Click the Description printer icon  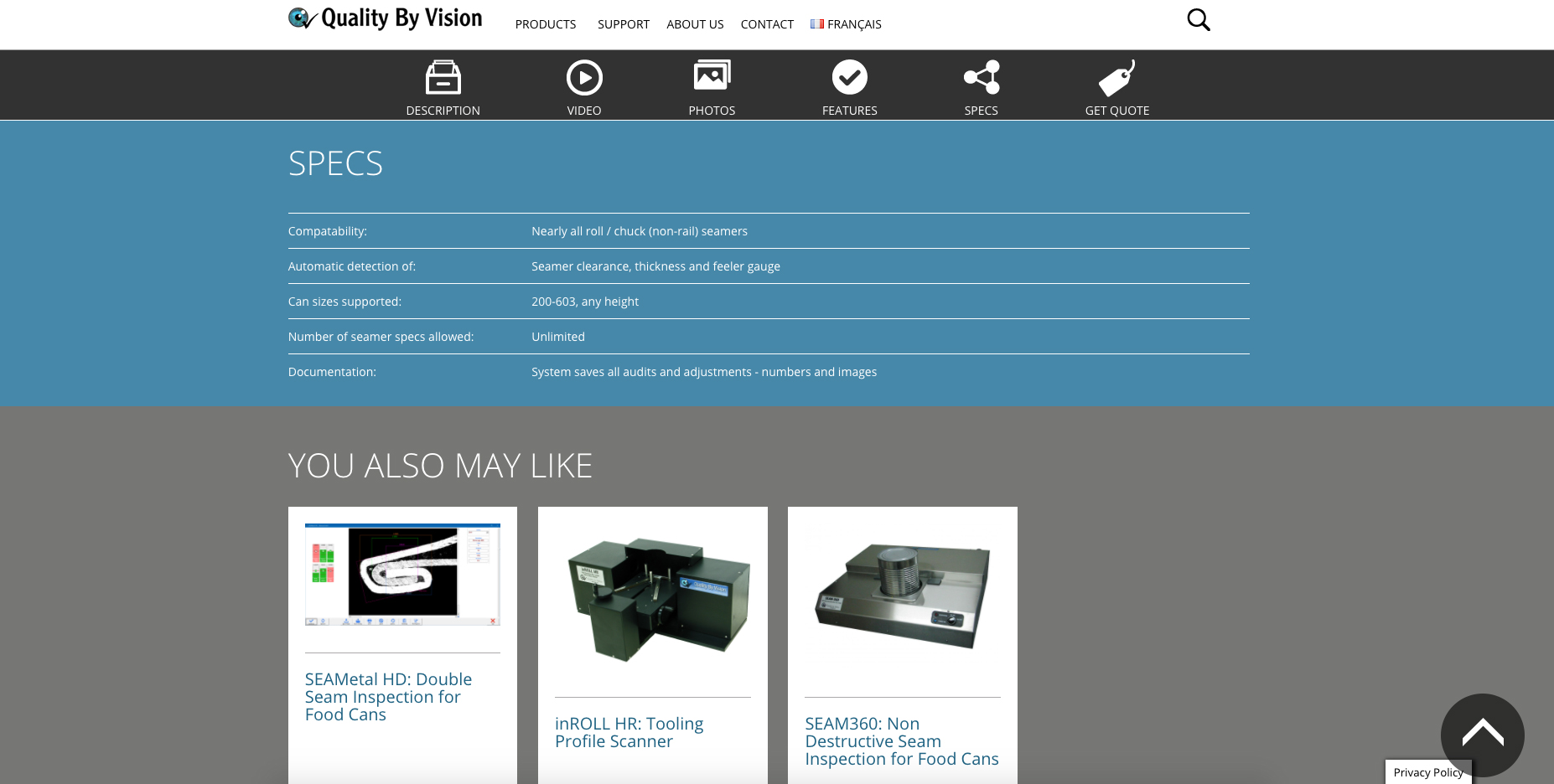pyautogui.click(x=443, y=77)
